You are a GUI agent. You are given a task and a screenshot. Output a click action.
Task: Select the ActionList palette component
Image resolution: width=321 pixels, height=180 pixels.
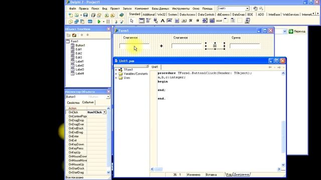click(247, 20)
